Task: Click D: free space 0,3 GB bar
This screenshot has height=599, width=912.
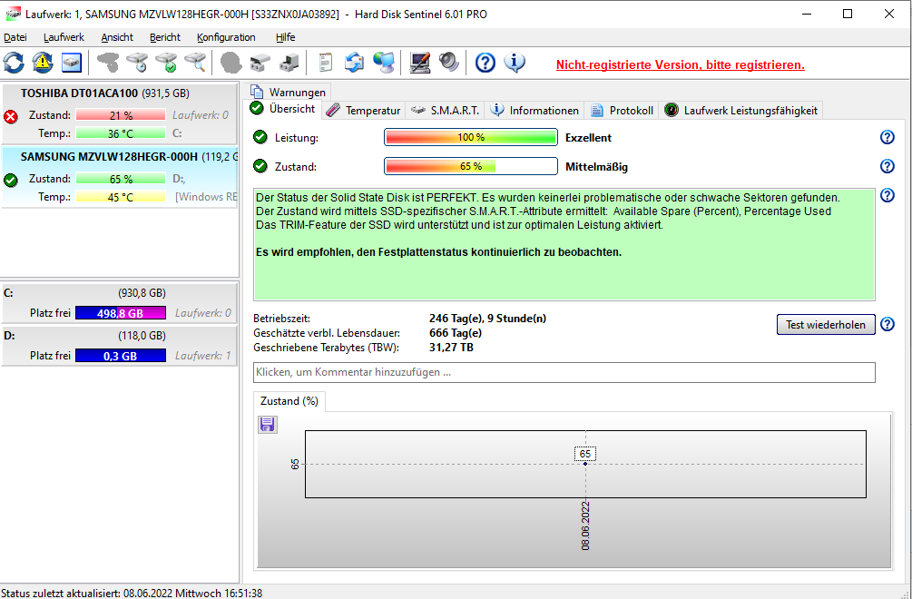Action: pyautogui.click(x=121, y=356)
